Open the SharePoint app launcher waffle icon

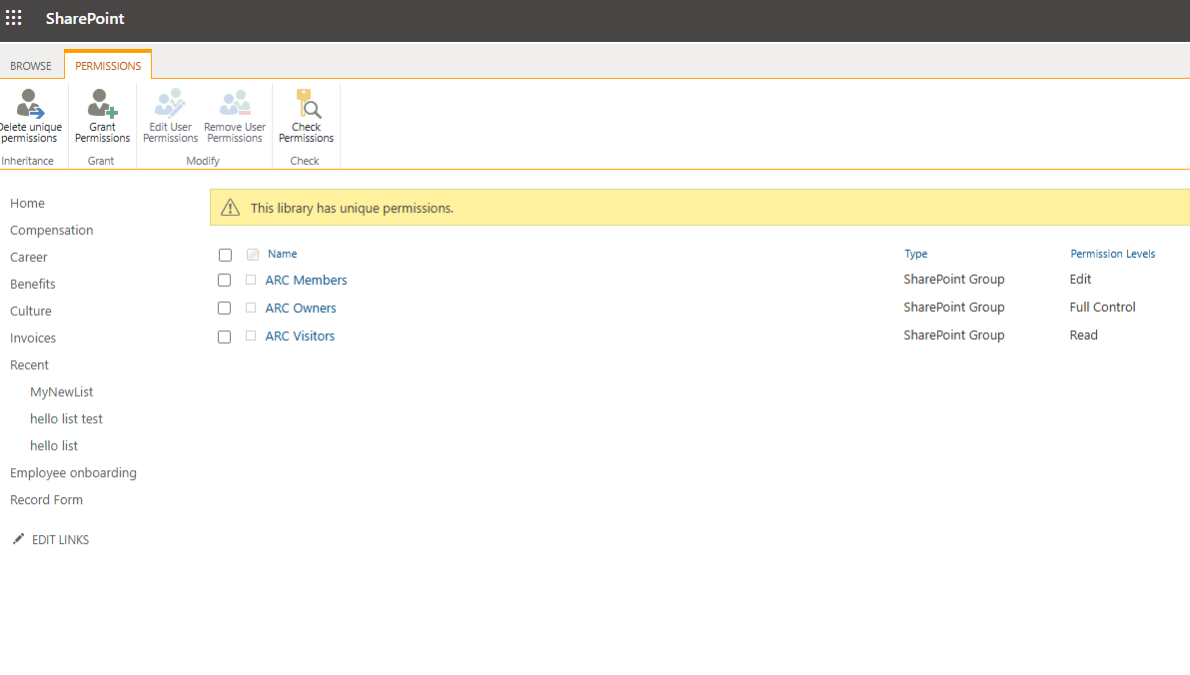pyautogui.click(x=14, y=19)
